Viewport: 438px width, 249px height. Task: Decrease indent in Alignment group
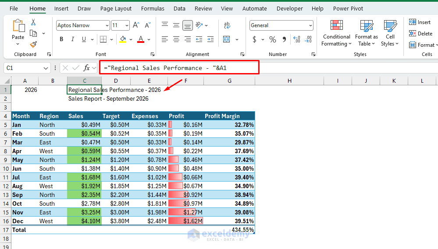click(199, 39)
